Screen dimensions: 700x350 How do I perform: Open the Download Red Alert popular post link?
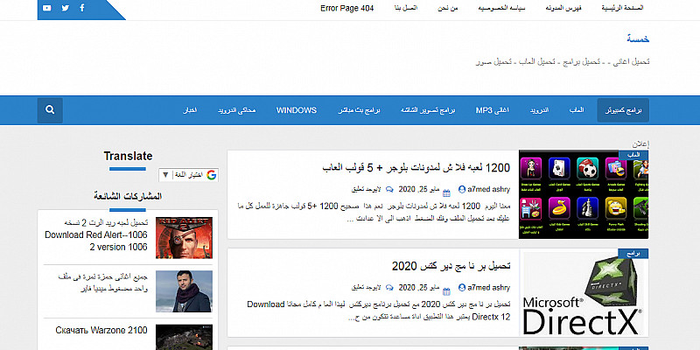coord(96,234)
